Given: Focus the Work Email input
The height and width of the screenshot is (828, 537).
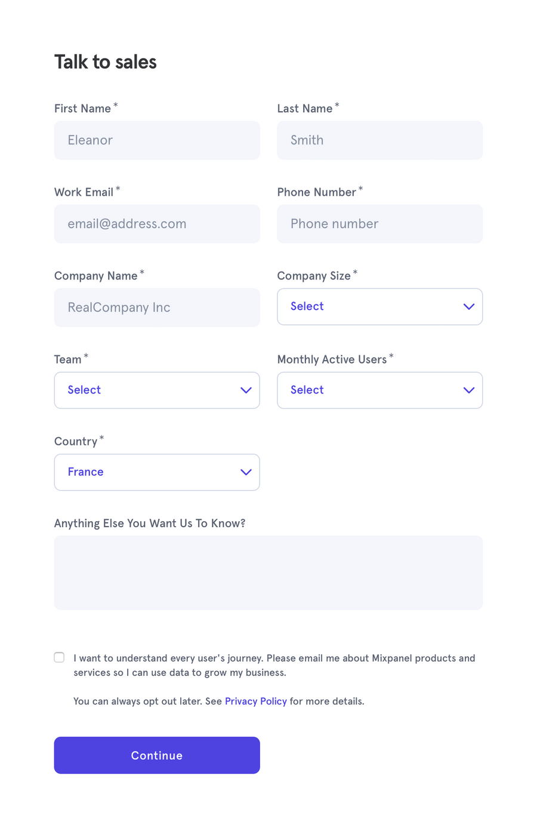Looking at the screenshot, I should 157,224.
